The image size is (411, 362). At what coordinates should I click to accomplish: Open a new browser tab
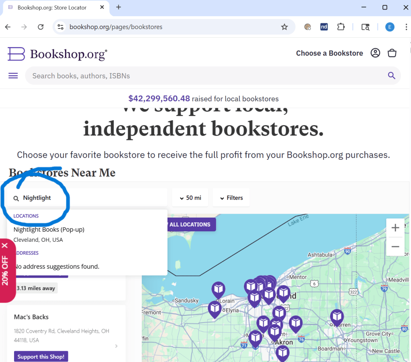pyautogui.click(x=119, y=7)
